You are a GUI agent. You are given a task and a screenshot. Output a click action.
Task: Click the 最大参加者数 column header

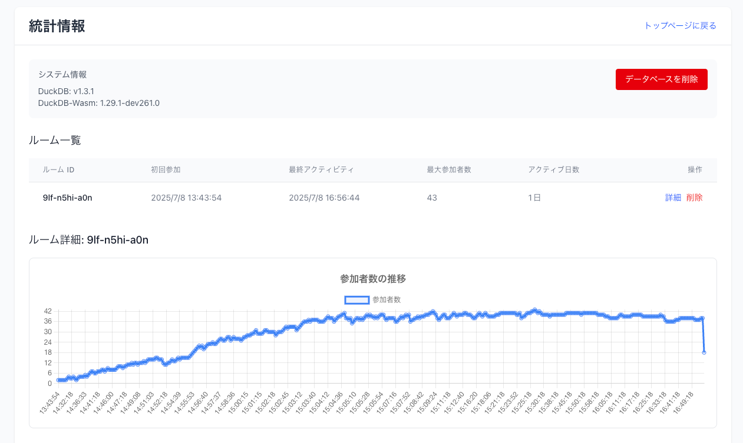[448, 170]
